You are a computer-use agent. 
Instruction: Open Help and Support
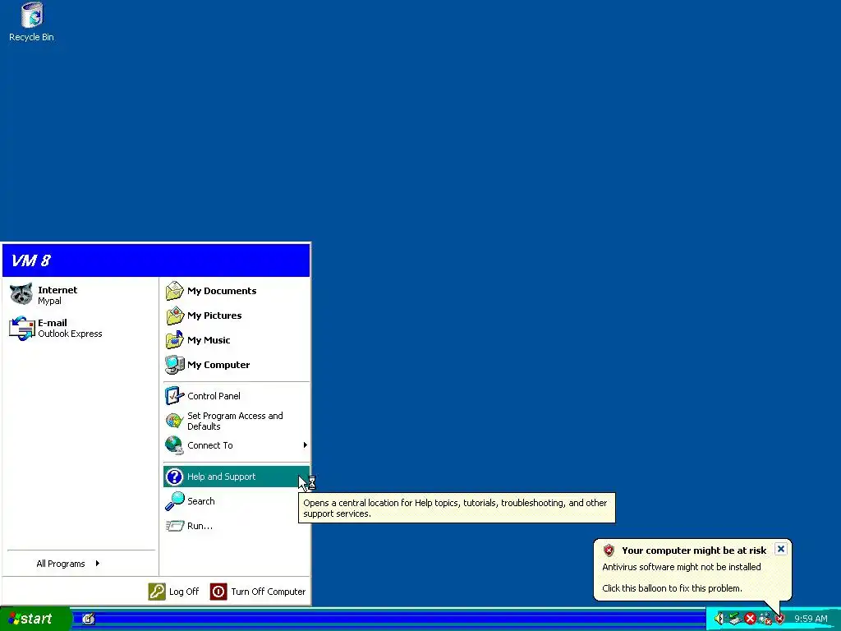[236, 477]
